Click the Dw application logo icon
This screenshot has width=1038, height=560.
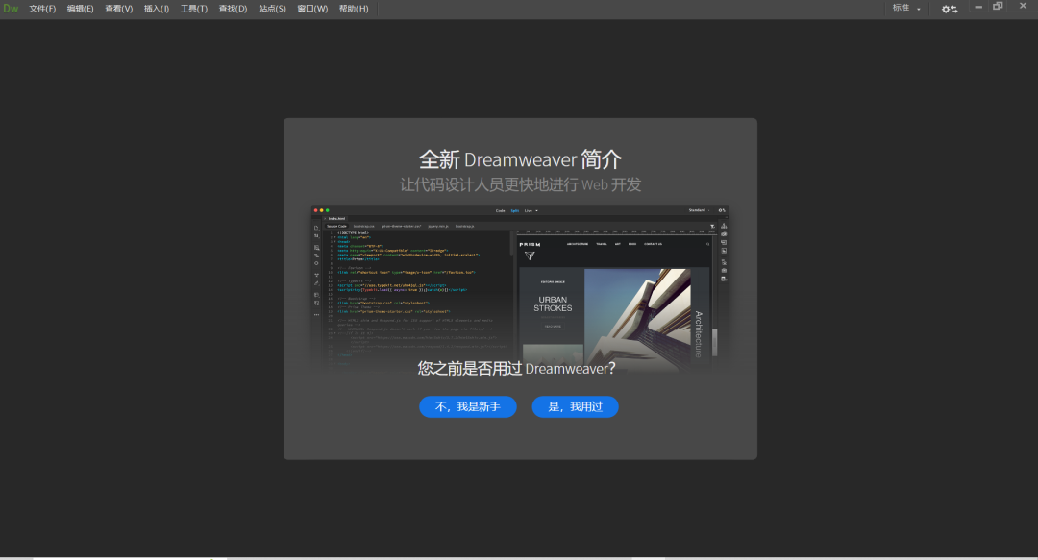11,9
